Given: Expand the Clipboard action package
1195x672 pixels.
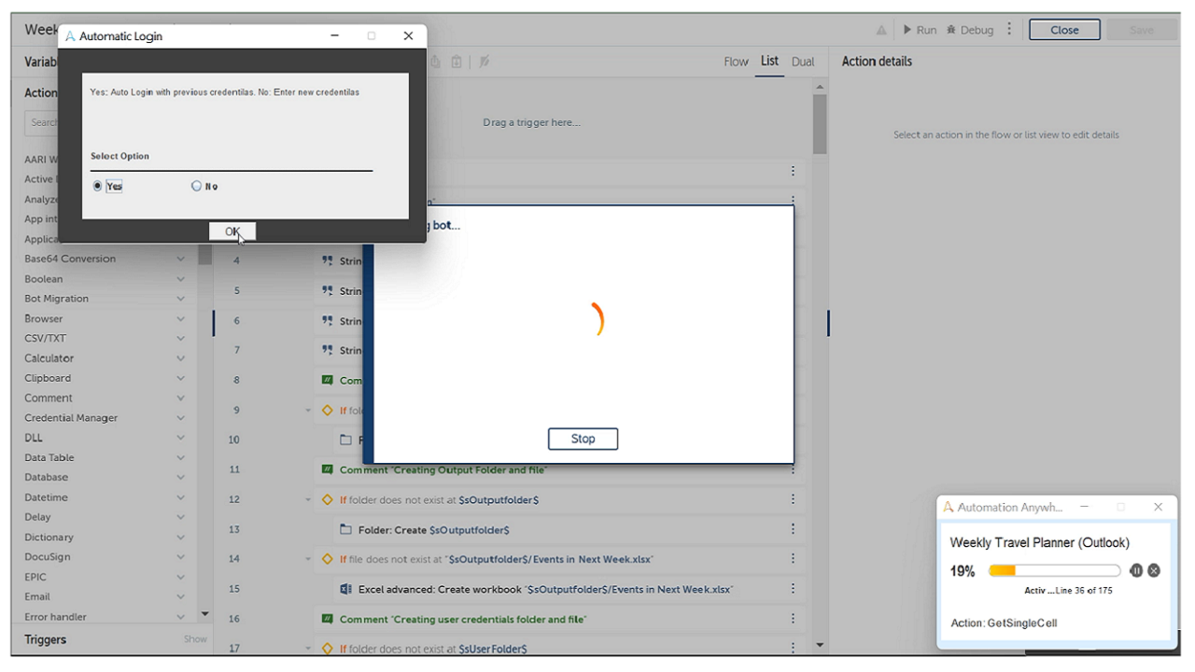Looking at the screenshot, I should pos(181,378).
